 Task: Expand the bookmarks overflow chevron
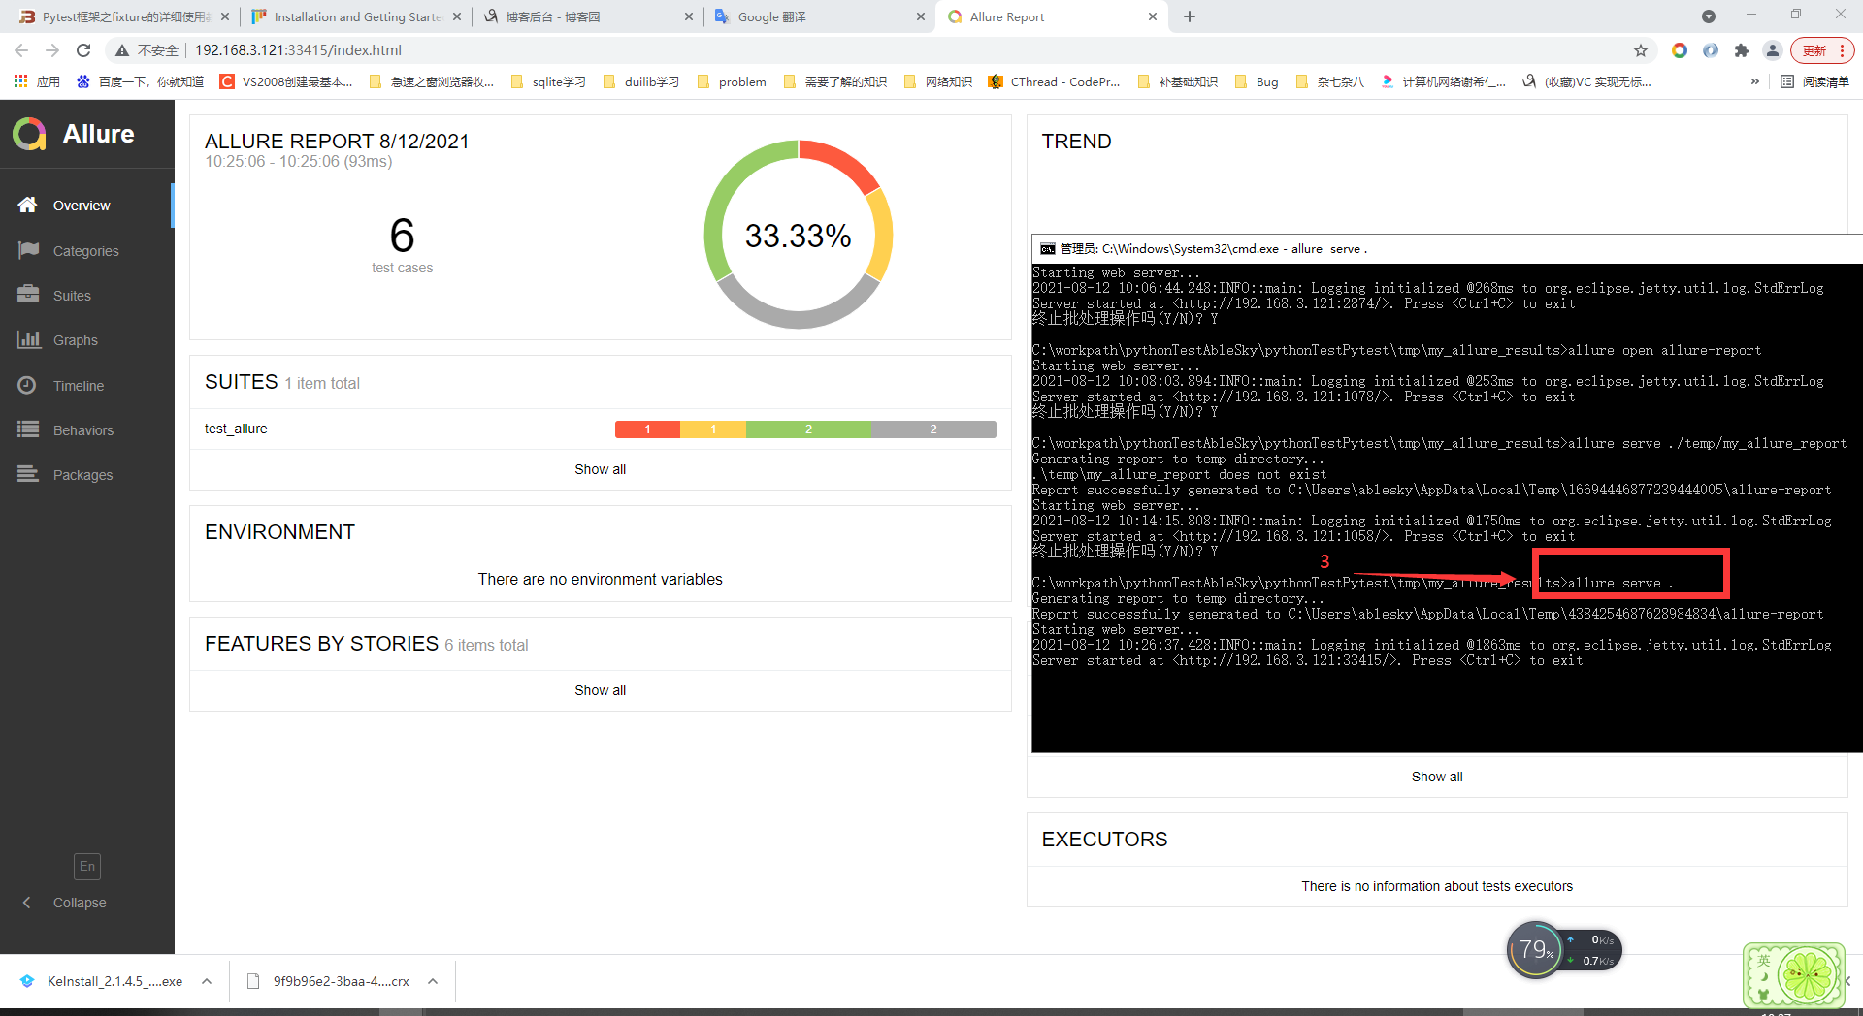[x=1754, y=81]
